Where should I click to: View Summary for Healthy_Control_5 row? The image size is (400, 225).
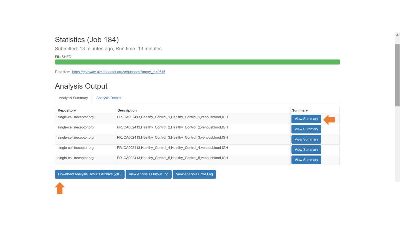(x=306, y=160)
